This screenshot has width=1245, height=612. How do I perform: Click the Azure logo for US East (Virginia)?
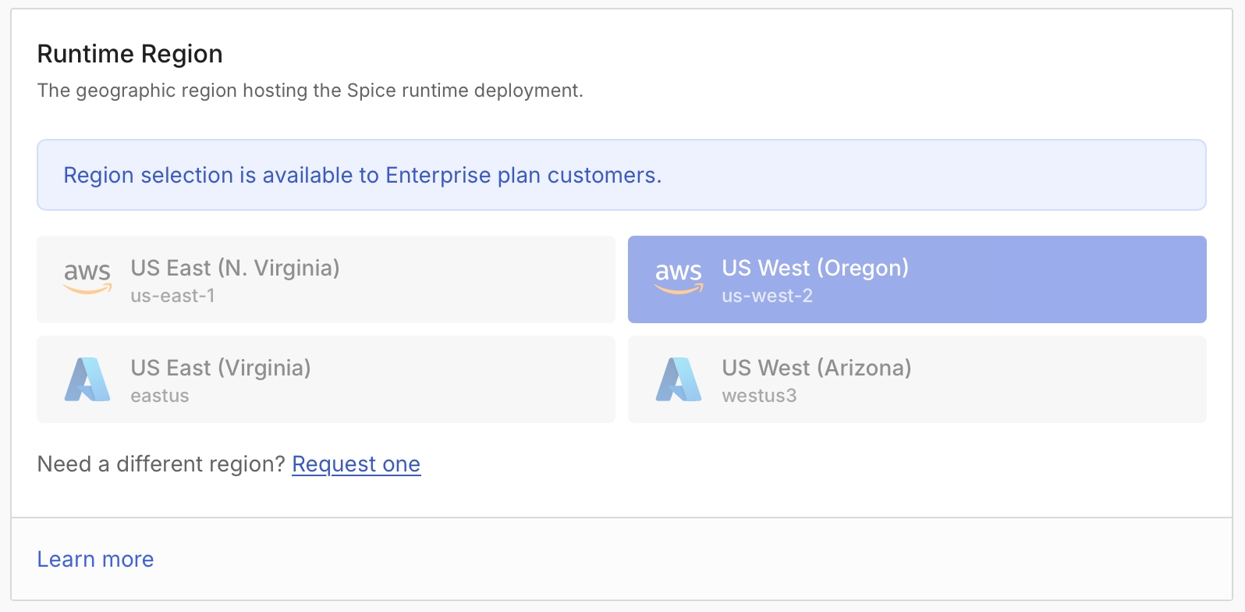pos(87,379)
